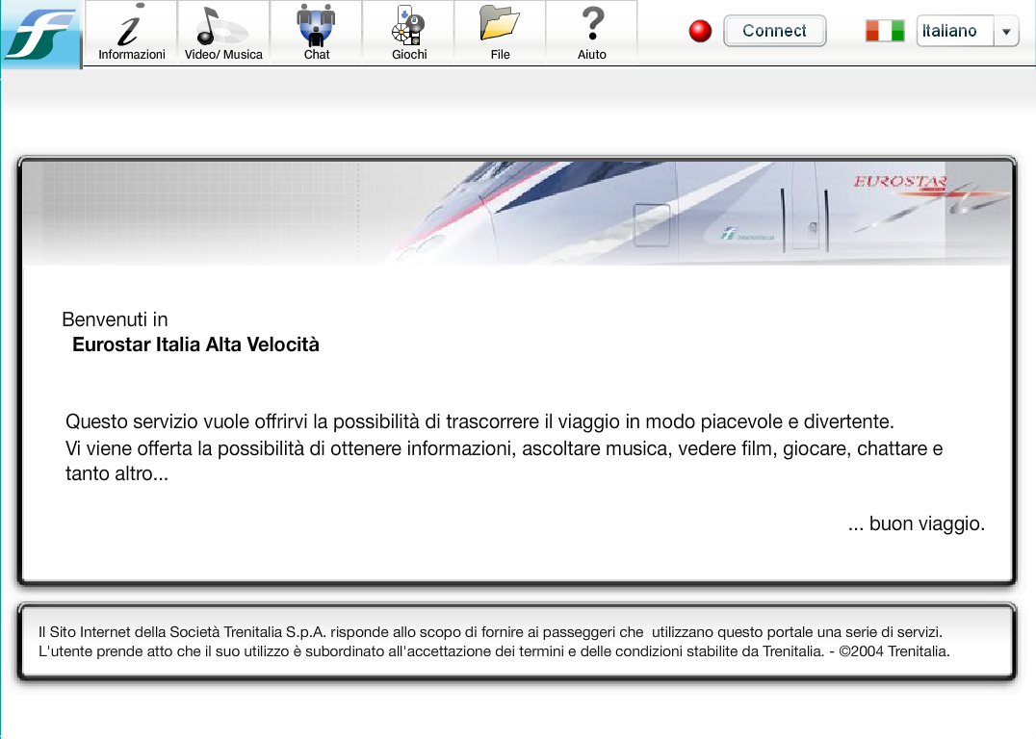1036x739 pixels.
Task: Click the Eurostar train banner image
Action: pos(517,214)
